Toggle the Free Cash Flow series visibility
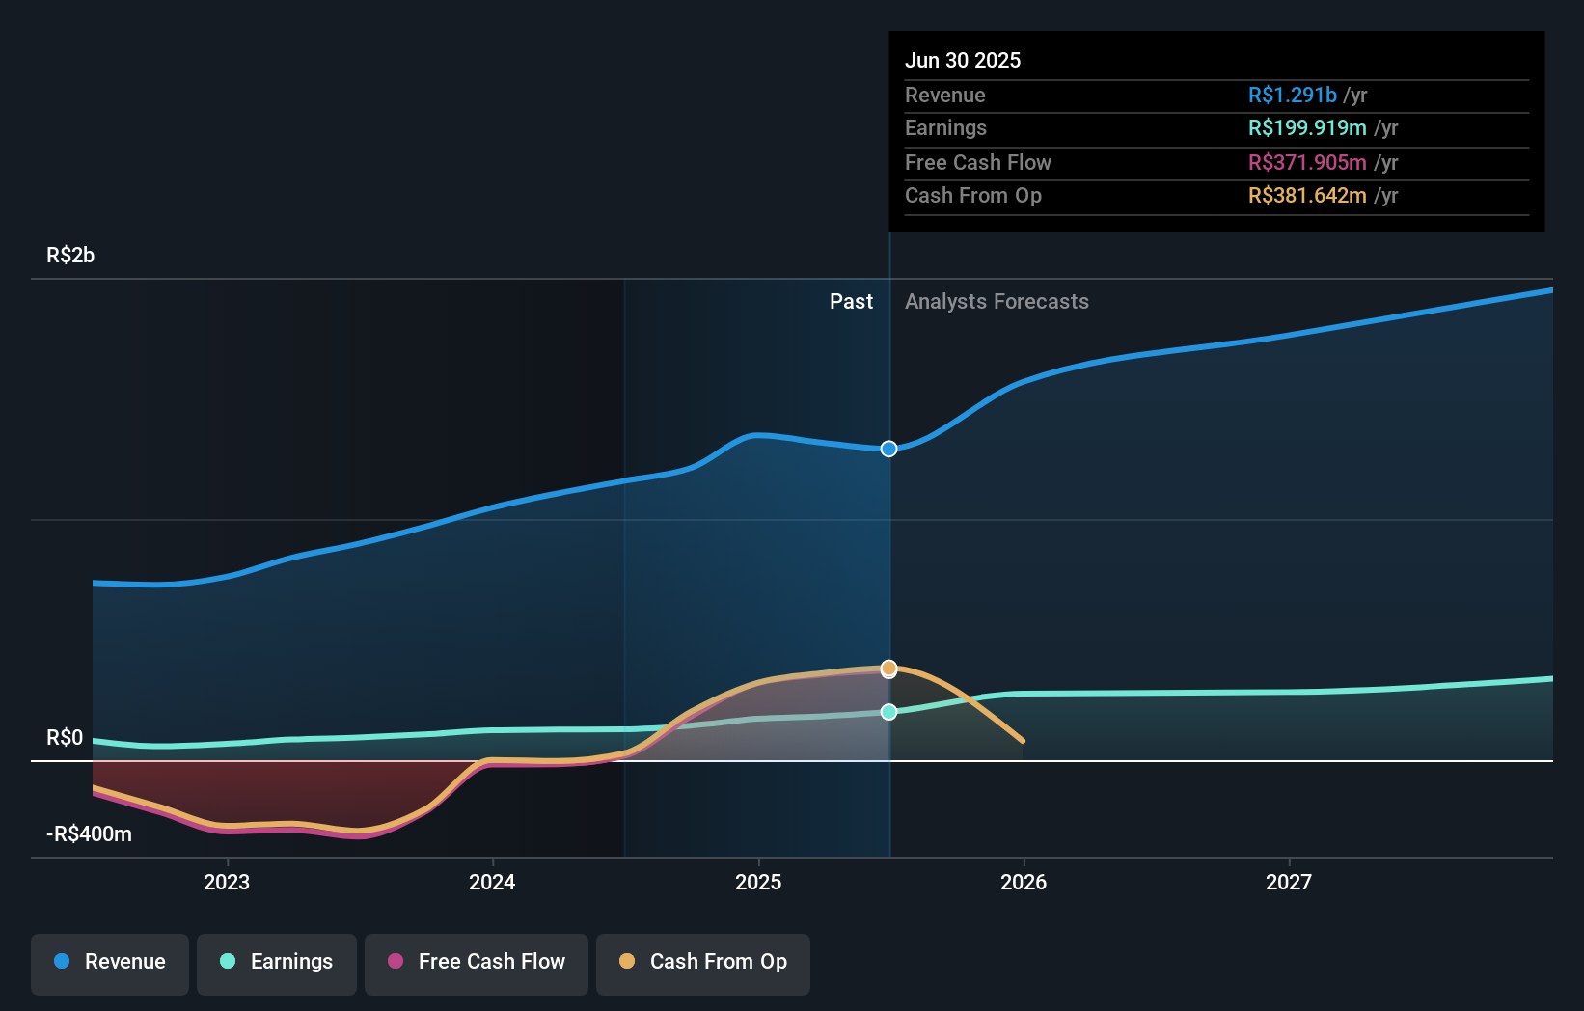1584x1011 pixels. pos(477,962)
